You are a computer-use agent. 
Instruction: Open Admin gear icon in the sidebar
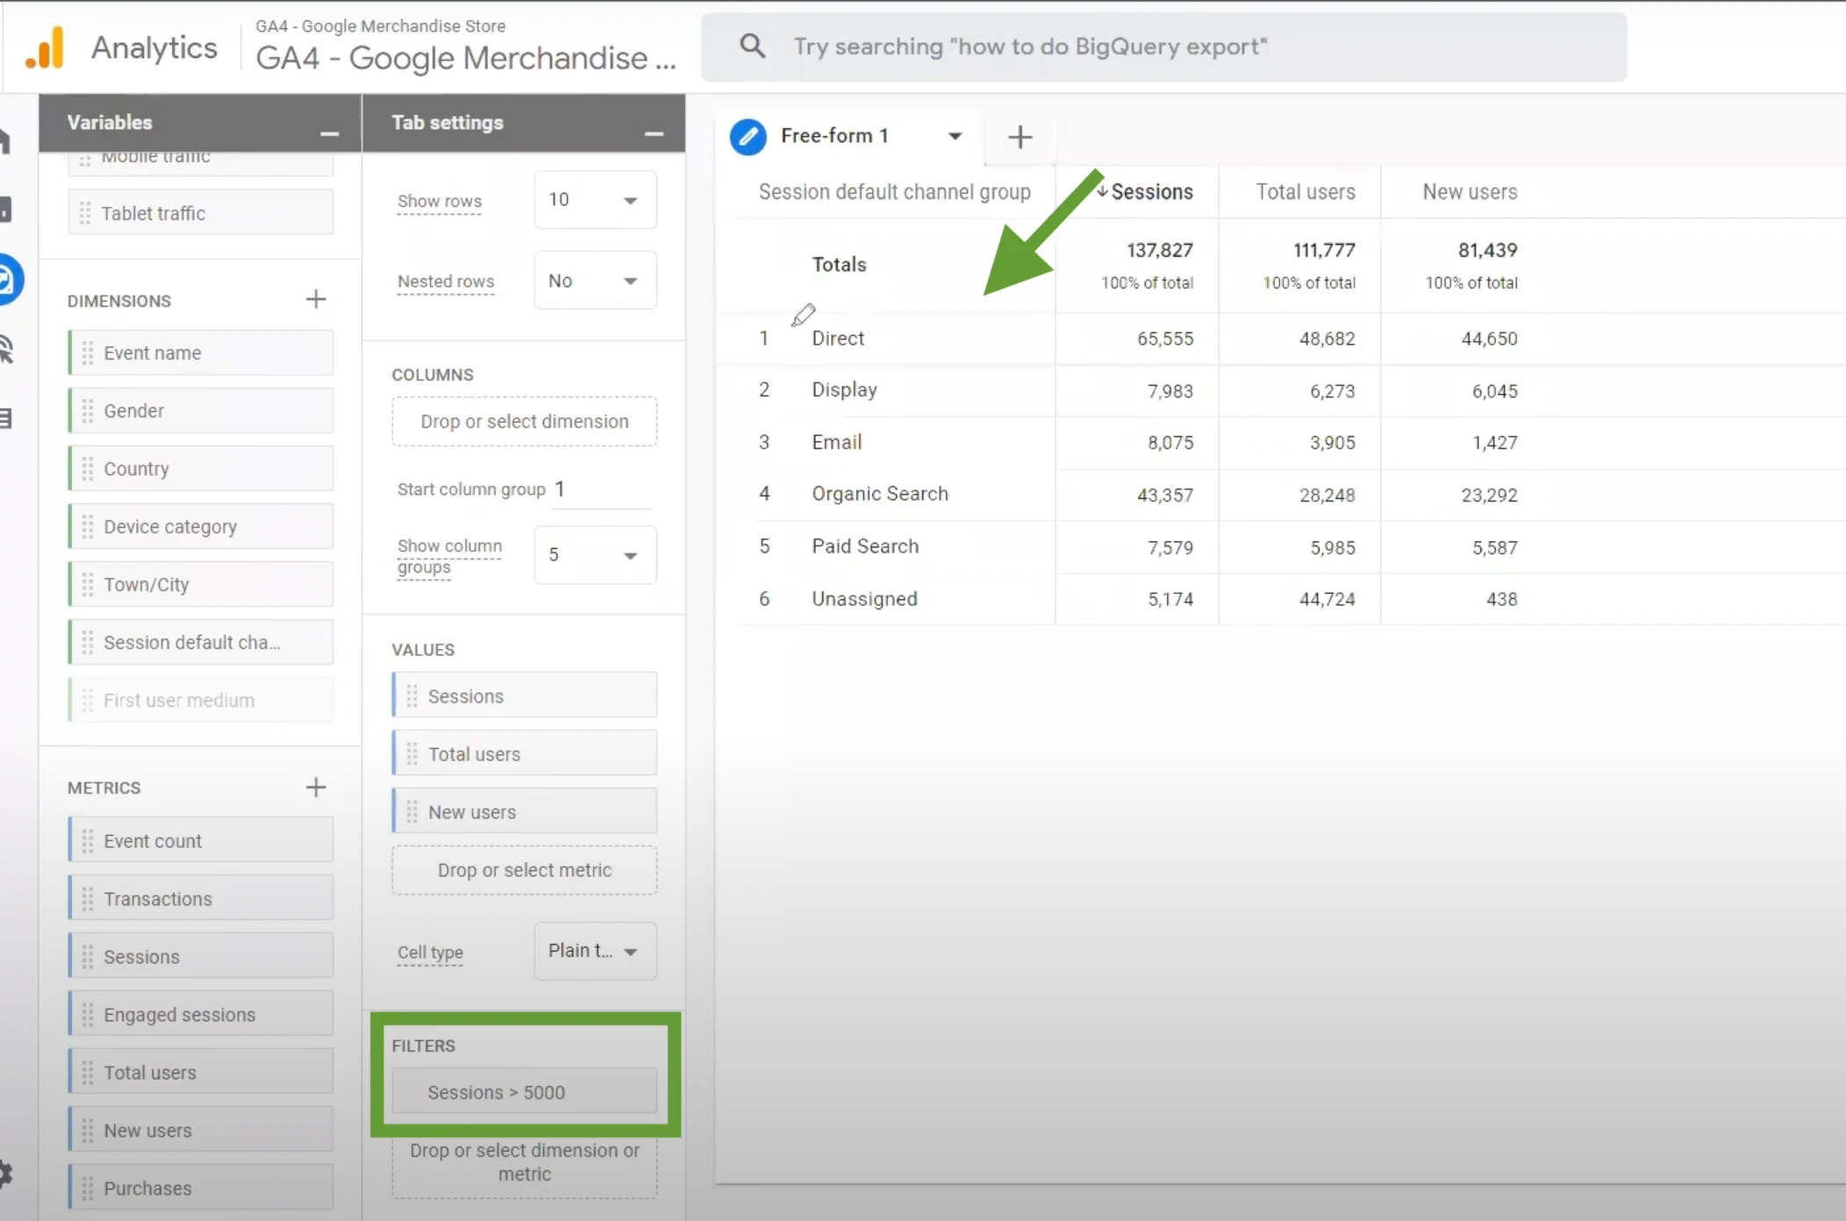point(5,1173)
